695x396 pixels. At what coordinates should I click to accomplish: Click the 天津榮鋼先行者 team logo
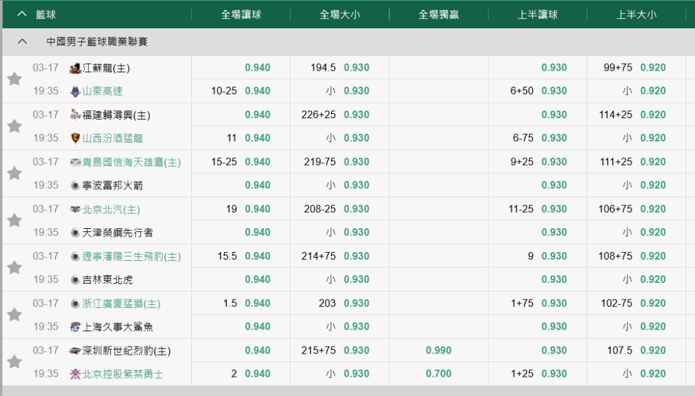75,233
